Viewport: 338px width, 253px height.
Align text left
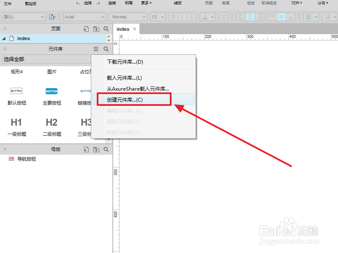241,17
